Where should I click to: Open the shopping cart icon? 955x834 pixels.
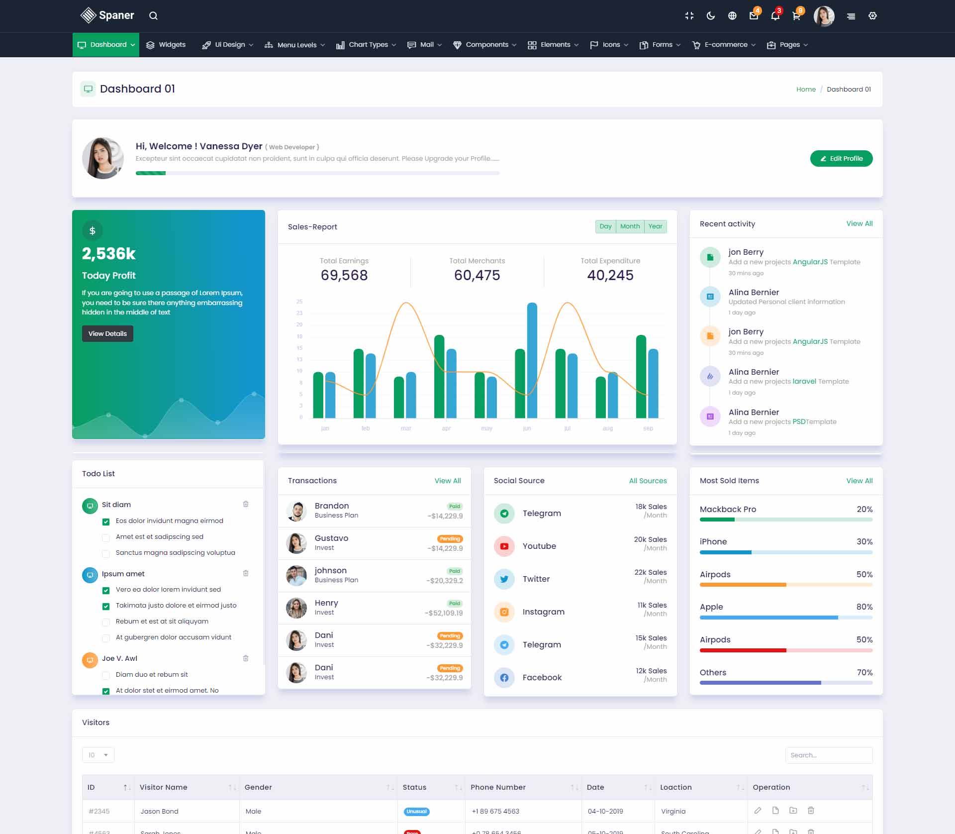pos(796,16)
